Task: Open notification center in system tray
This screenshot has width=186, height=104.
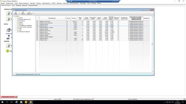Action: coord(183,102)
